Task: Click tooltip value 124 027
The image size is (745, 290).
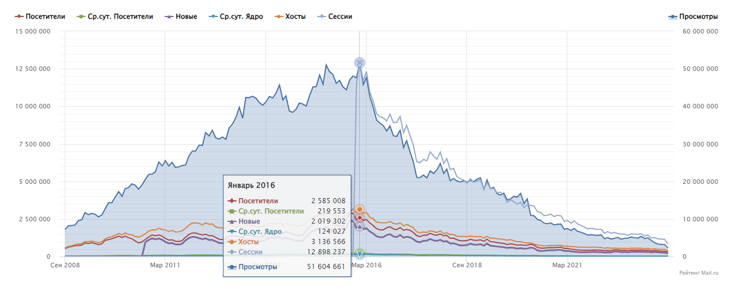Action: (331, 232)
